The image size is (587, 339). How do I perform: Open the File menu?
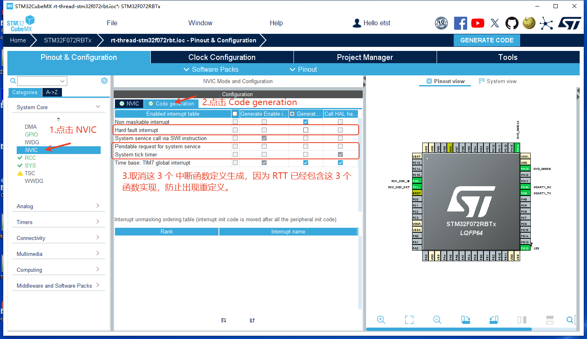(x=112, y=23)
